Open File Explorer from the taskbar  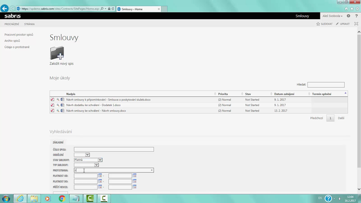coord(34,198)
